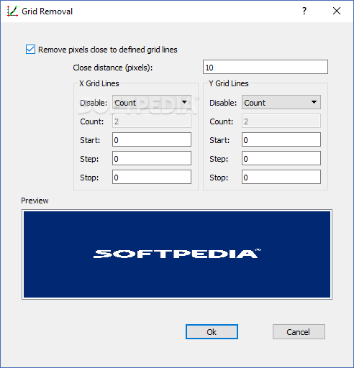This screenshot has width=354, height=368.
Task: Click the 'Preview' label text
Action: coord(35,201)
